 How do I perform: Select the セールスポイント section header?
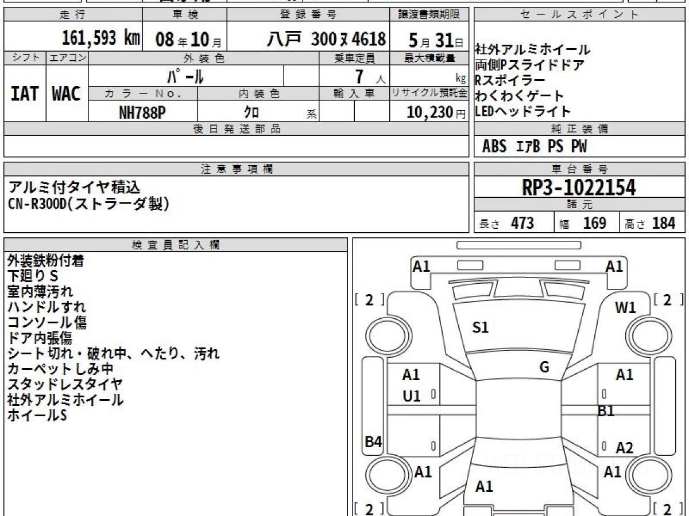580,15
